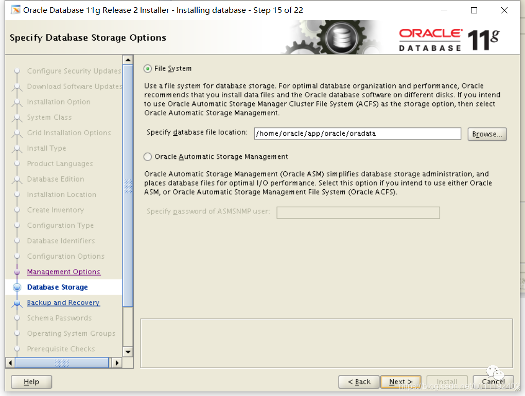
Task: Click the Grid Installation Options step text
Action: click(69, 133)
